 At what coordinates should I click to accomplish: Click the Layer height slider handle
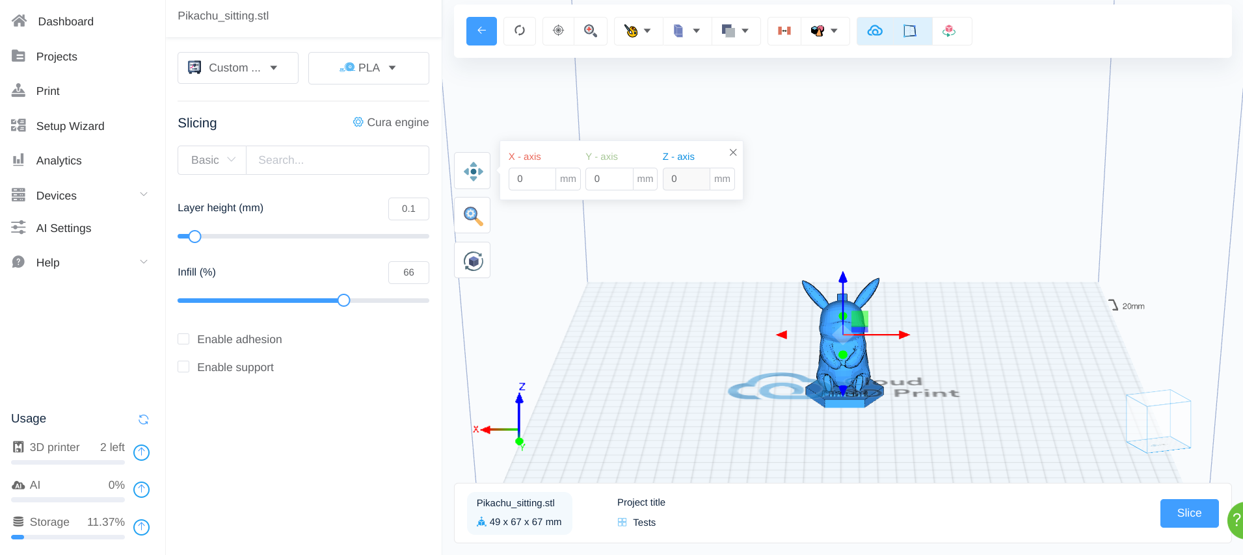point(194,237)
